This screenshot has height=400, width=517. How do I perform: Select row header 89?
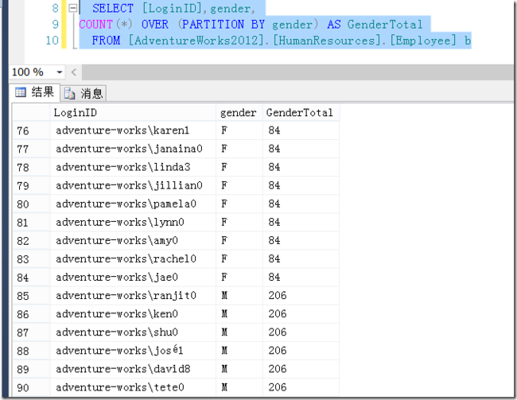tap(31, 369)
